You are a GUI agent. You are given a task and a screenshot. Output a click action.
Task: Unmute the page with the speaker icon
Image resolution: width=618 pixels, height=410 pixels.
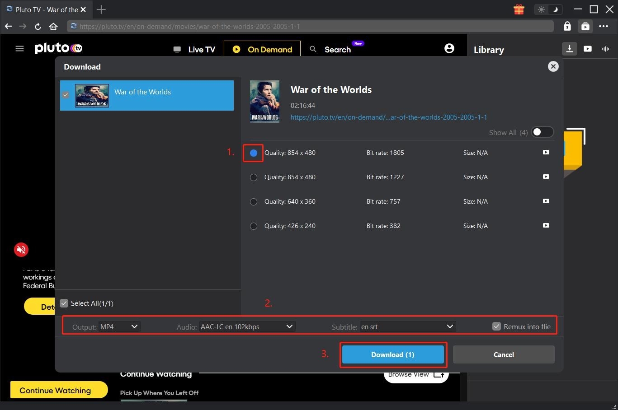(21, 249)
